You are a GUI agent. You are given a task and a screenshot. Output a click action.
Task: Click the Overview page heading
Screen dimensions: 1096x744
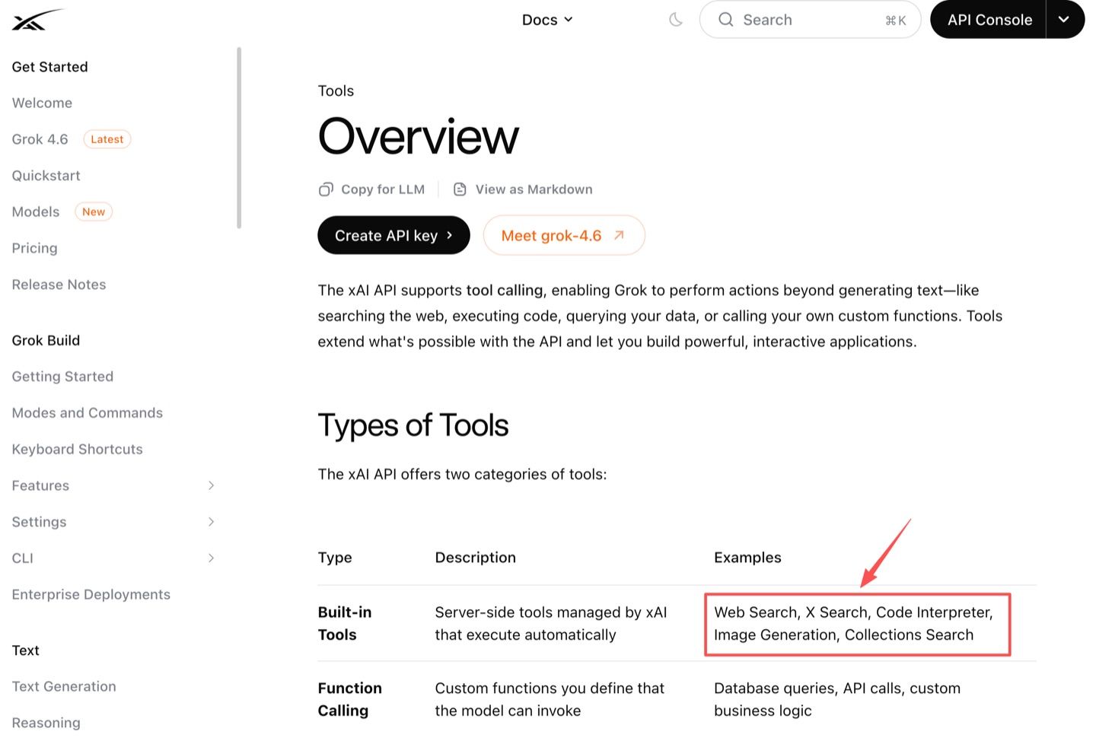coord(418,137)
